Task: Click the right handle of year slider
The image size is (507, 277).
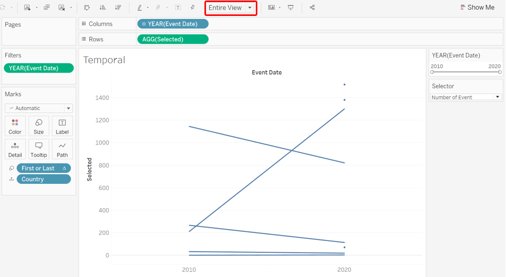Action: (x=500, y=72)
